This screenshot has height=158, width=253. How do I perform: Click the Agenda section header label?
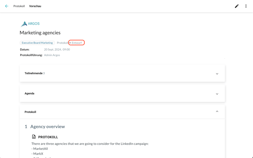tap(29, 93)
